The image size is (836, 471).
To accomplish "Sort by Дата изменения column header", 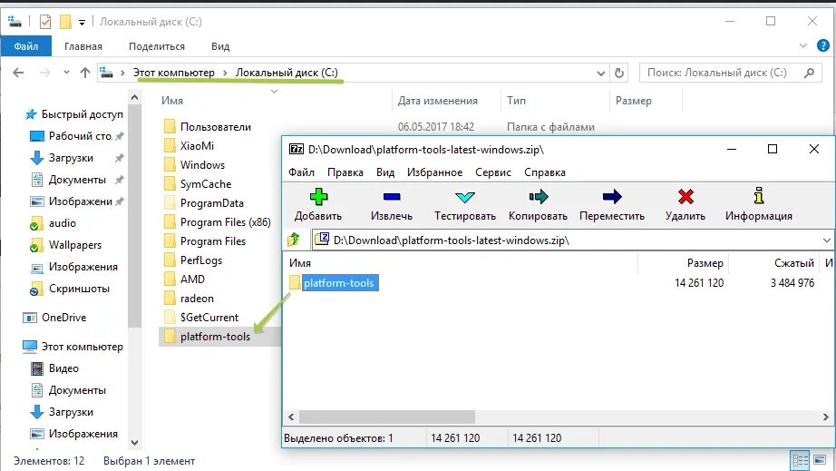I will point(437,101).
